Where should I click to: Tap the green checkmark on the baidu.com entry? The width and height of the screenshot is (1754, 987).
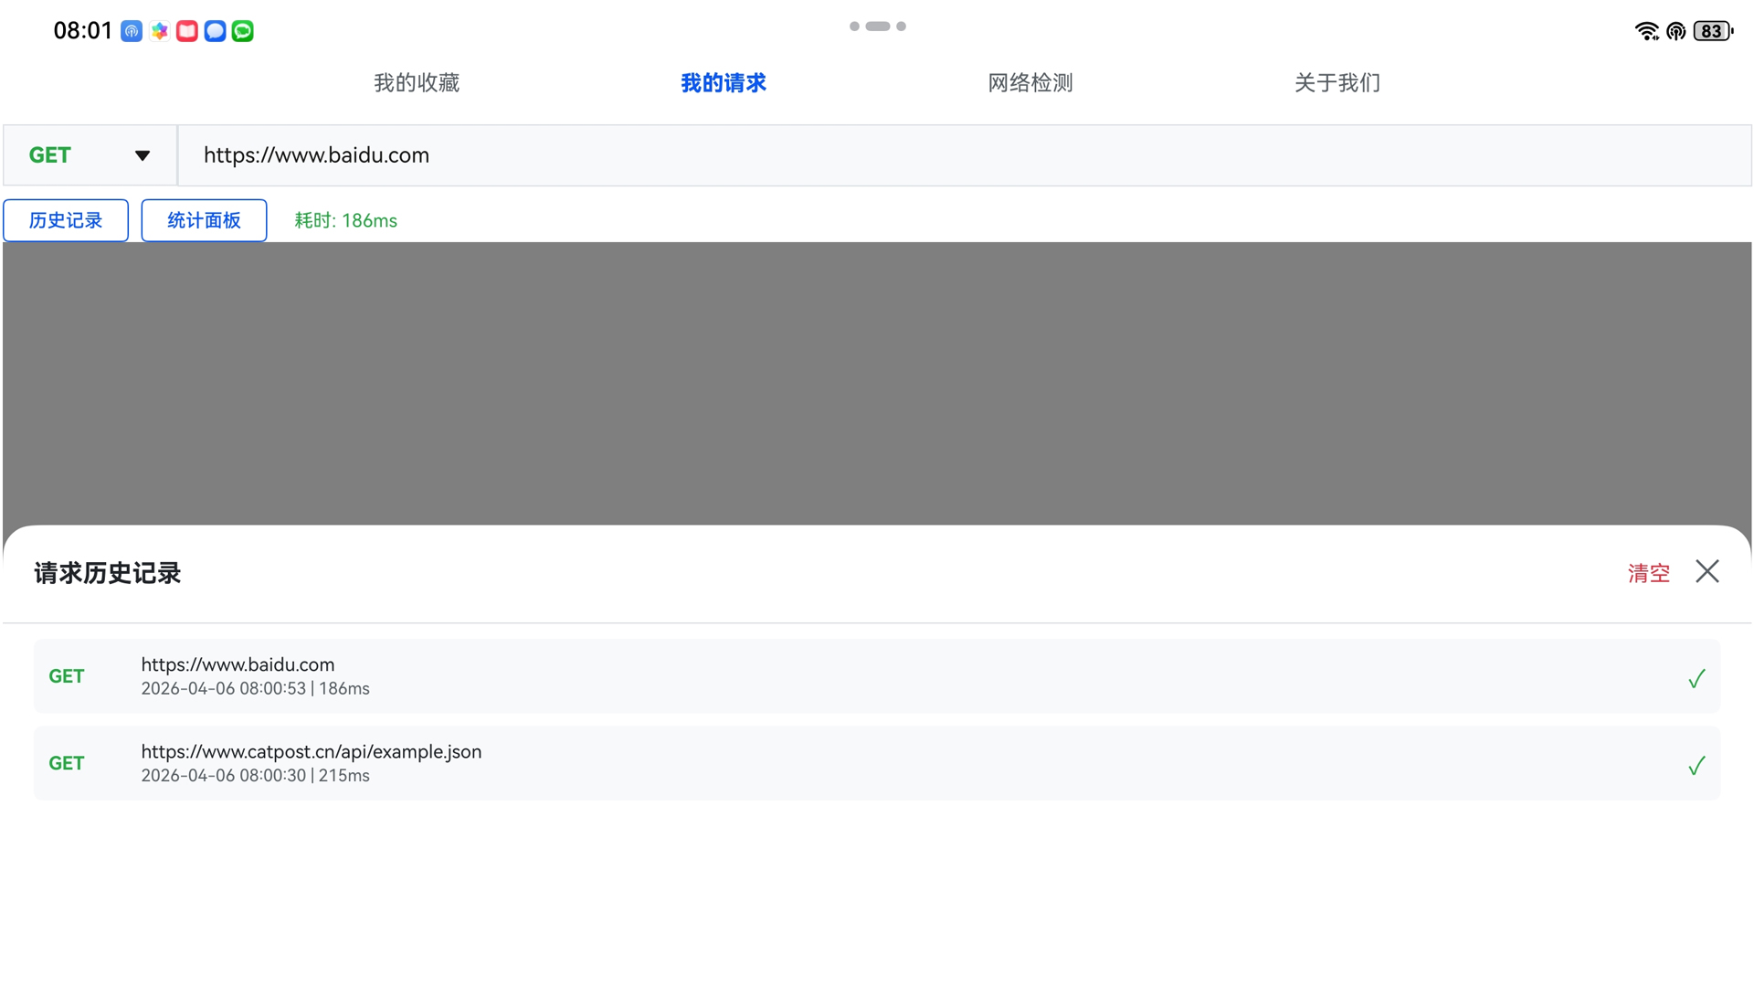1696,678
